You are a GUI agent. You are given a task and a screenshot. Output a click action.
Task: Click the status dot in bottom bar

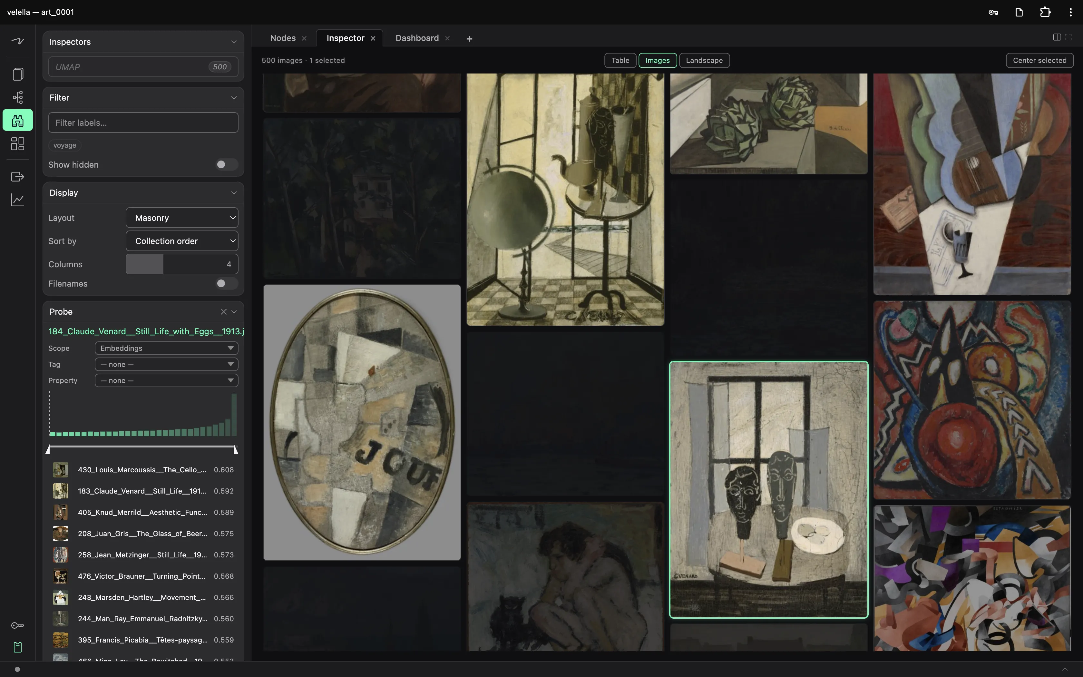point(17,669)
